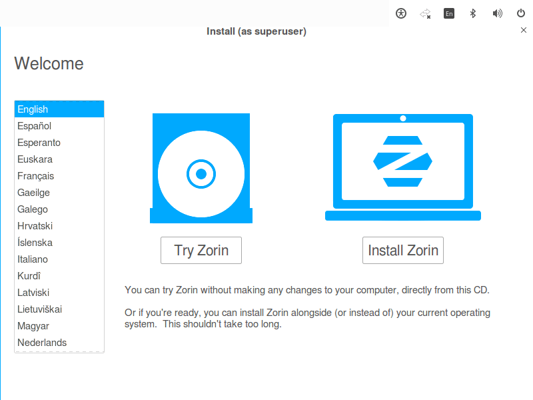Open the power menu icon
Image resolution: width=533 pixels, height=400 pixels.
tap(521, 13)
